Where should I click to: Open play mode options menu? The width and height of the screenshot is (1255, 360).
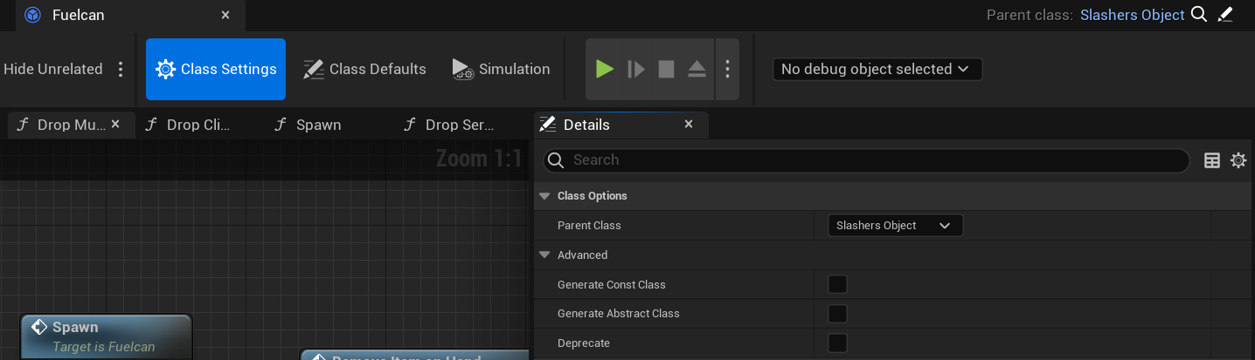tap(727, 69)
